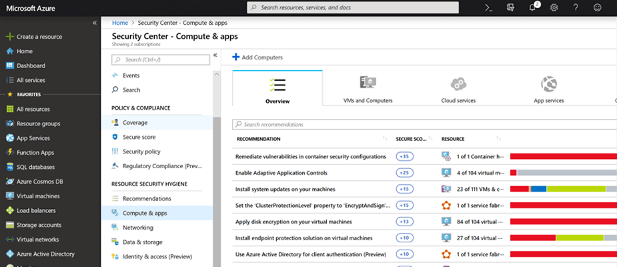
Task: Select the App services tab
Action: click(549, 89)
